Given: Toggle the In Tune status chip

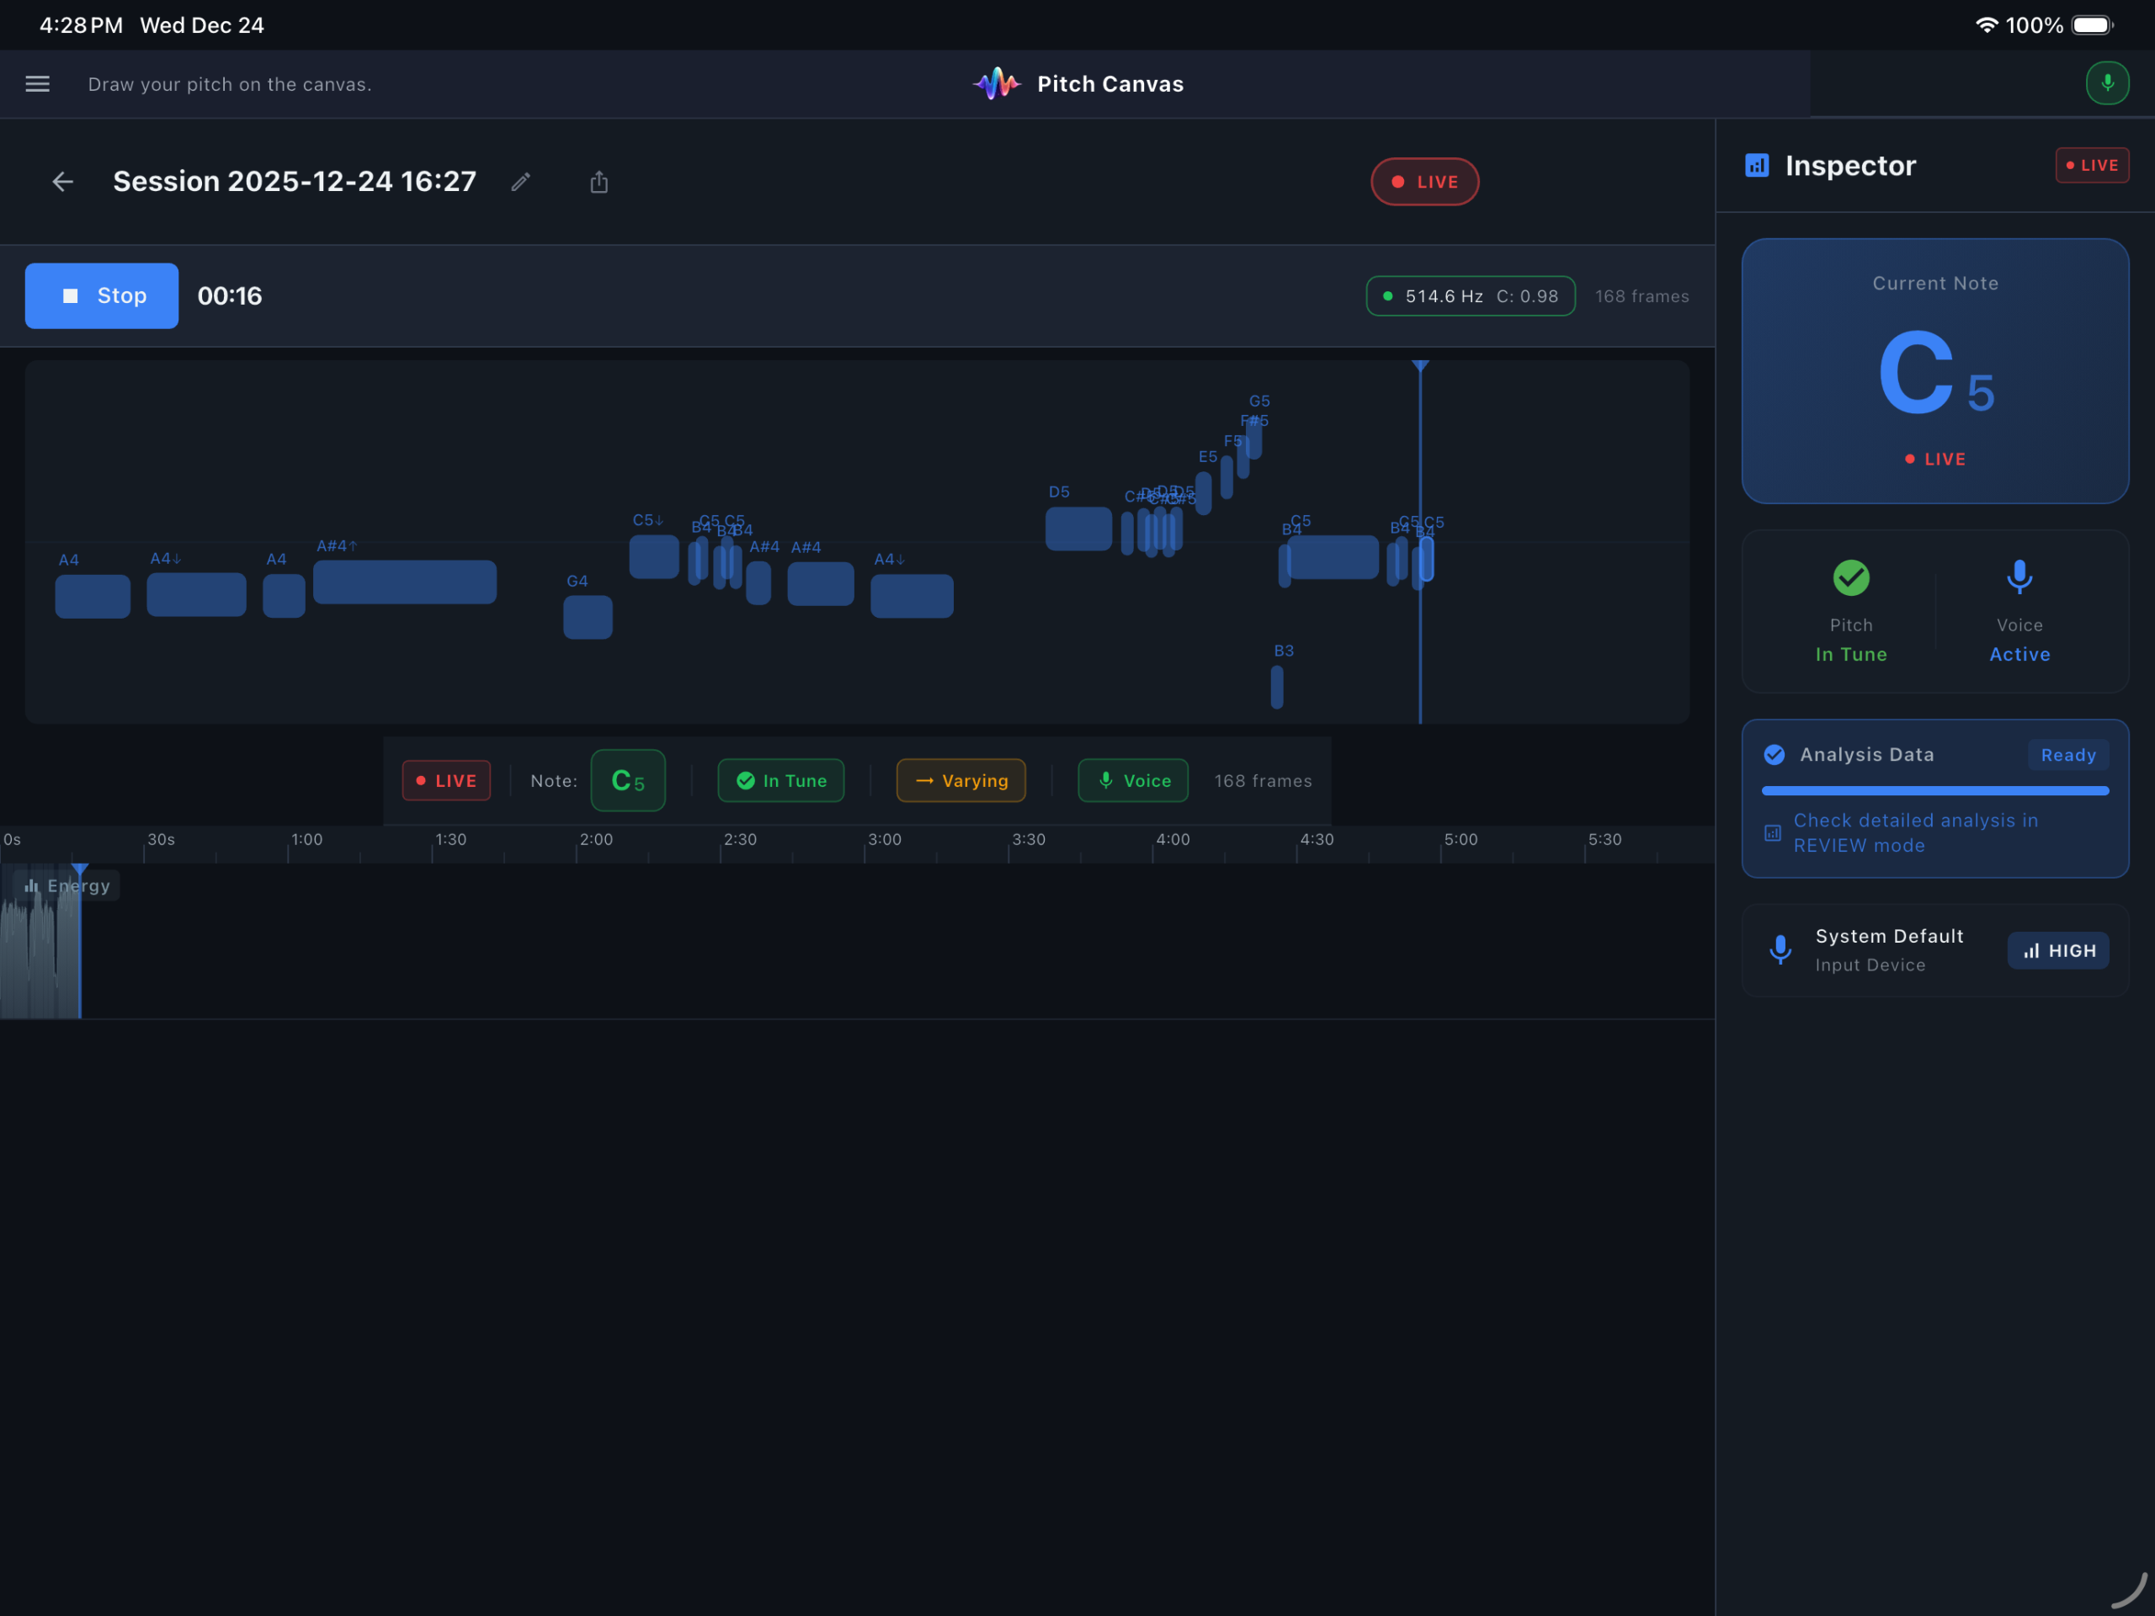Looking at the screenshot, I should tap(780, 781).
